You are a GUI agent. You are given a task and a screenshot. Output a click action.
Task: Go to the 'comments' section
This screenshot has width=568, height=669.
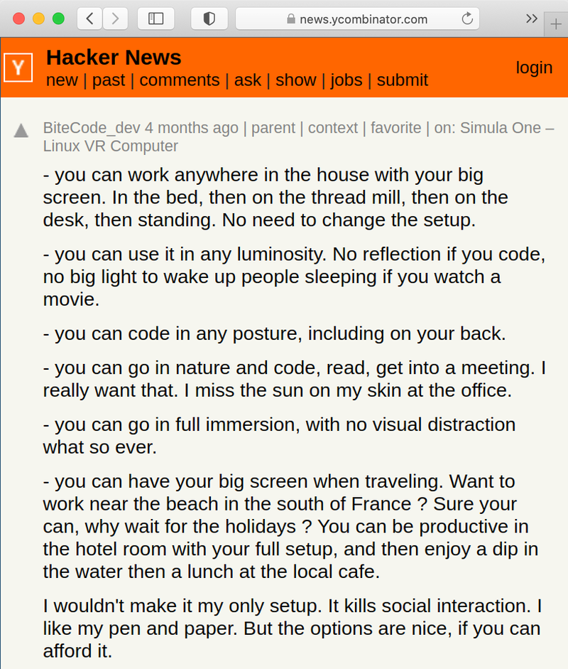180,80
